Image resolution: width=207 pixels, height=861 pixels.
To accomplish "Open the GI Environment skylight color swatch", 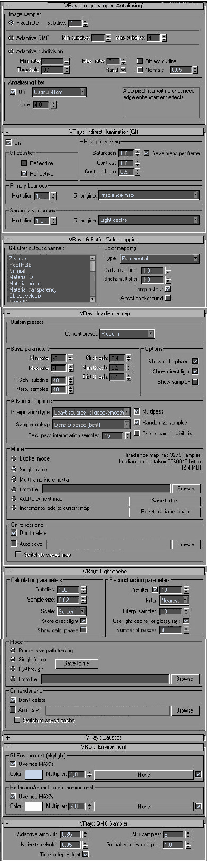I will point(33,775).
